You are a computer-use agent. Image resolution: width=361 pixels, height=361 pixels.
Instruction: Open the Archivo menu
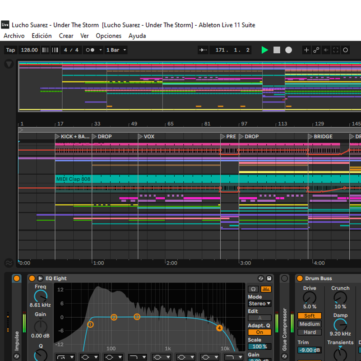pyautogui.click(x=14, y=36)
